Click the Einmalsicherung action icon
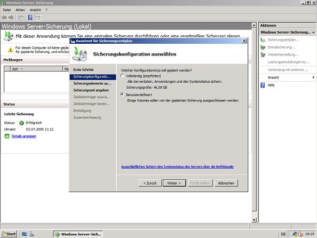The width and height of the screenshot is (317, 238). (x=263, y=47)
